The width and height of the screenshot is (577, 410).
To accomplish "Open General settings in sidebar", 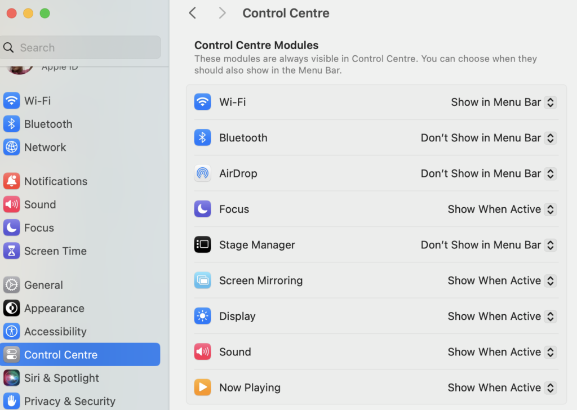I will tap(43, 285).
